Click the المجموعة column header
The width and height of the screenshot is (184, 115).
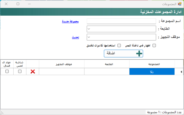click(152, 64)
